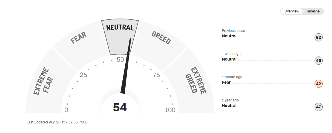
Task: Click the 1 month ago Fear label
Action: (x=226, y=82)
